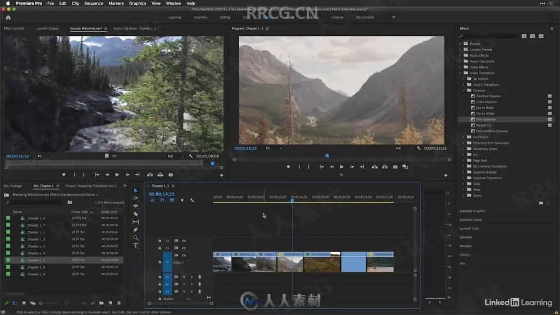Click the Program monitor playhead on scrub bar

[327, 156]
